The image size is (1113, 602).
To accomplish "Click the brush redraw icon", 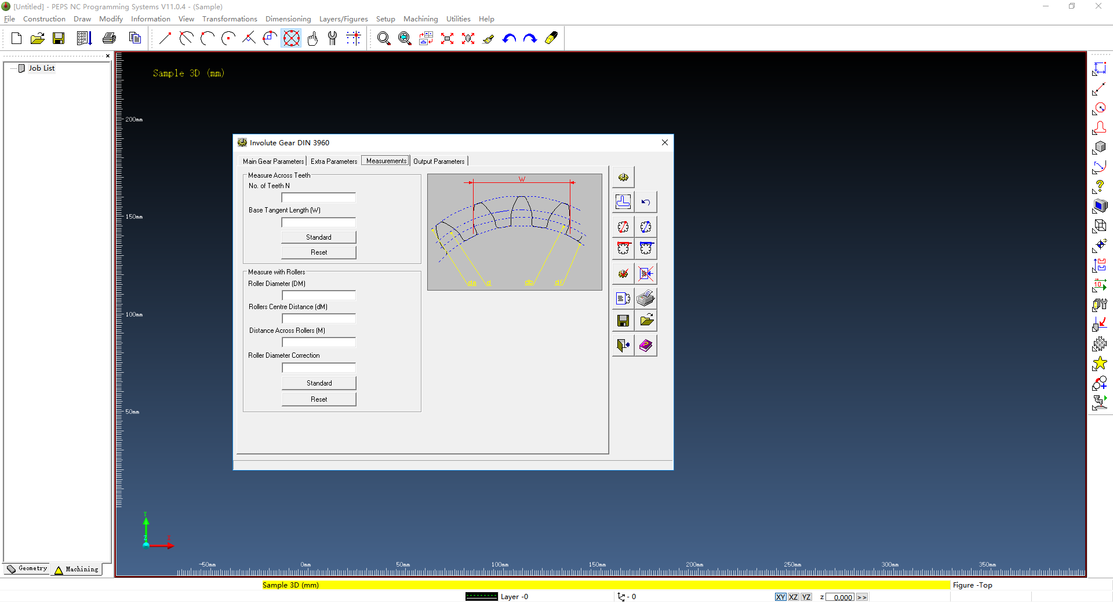I will [489, 38].
